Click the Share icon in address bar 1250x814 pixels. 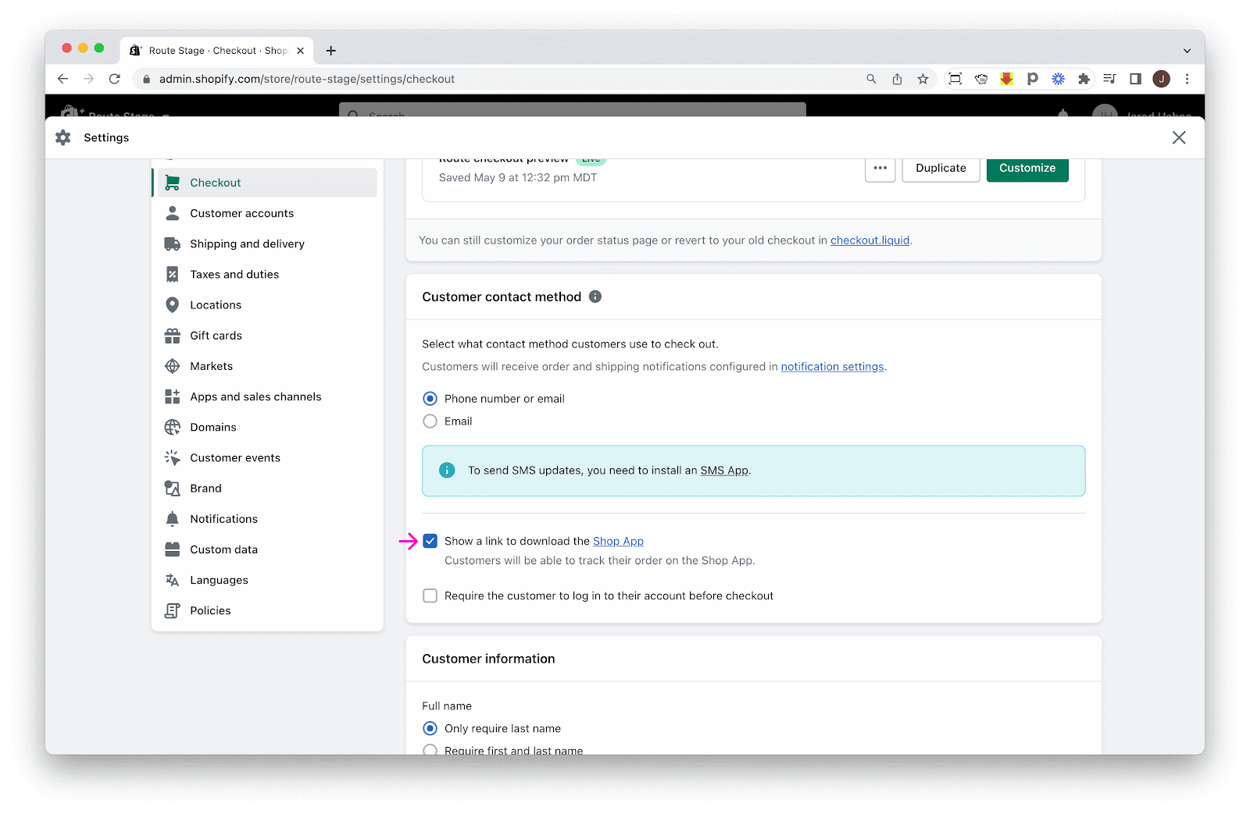tap(897, 79)
